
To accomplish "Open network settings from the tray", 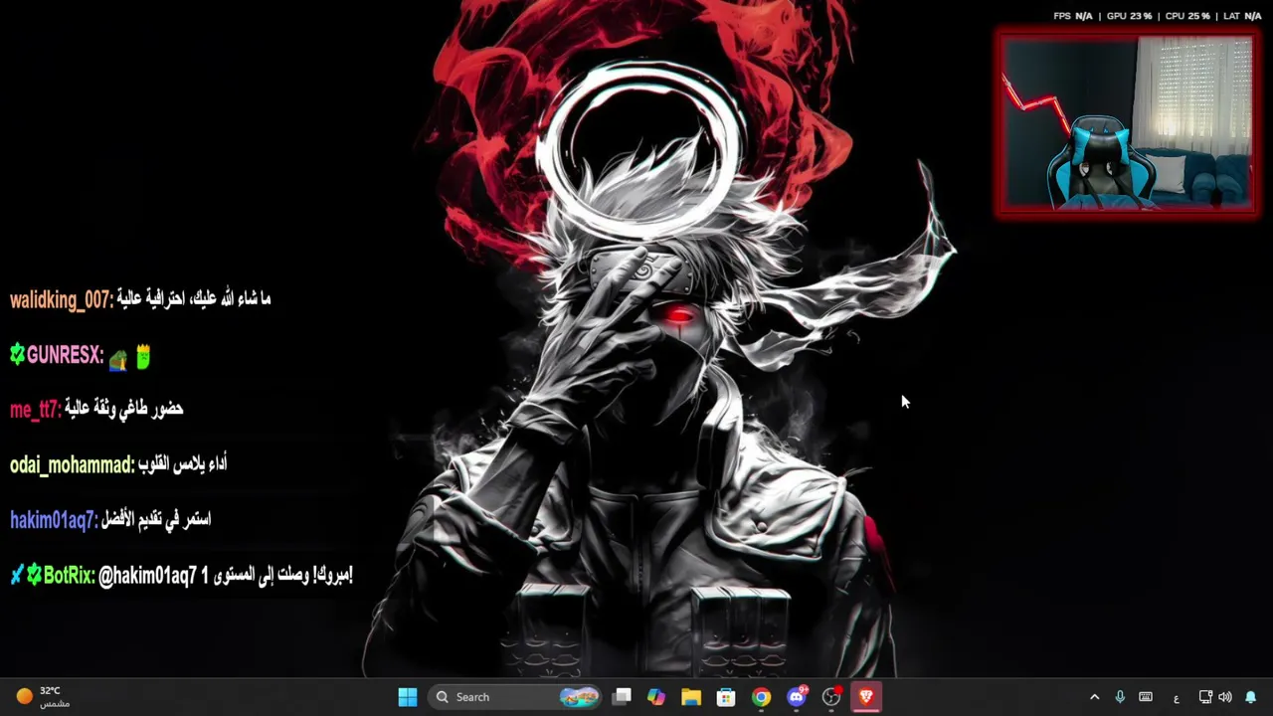I will click(1205, 697).
